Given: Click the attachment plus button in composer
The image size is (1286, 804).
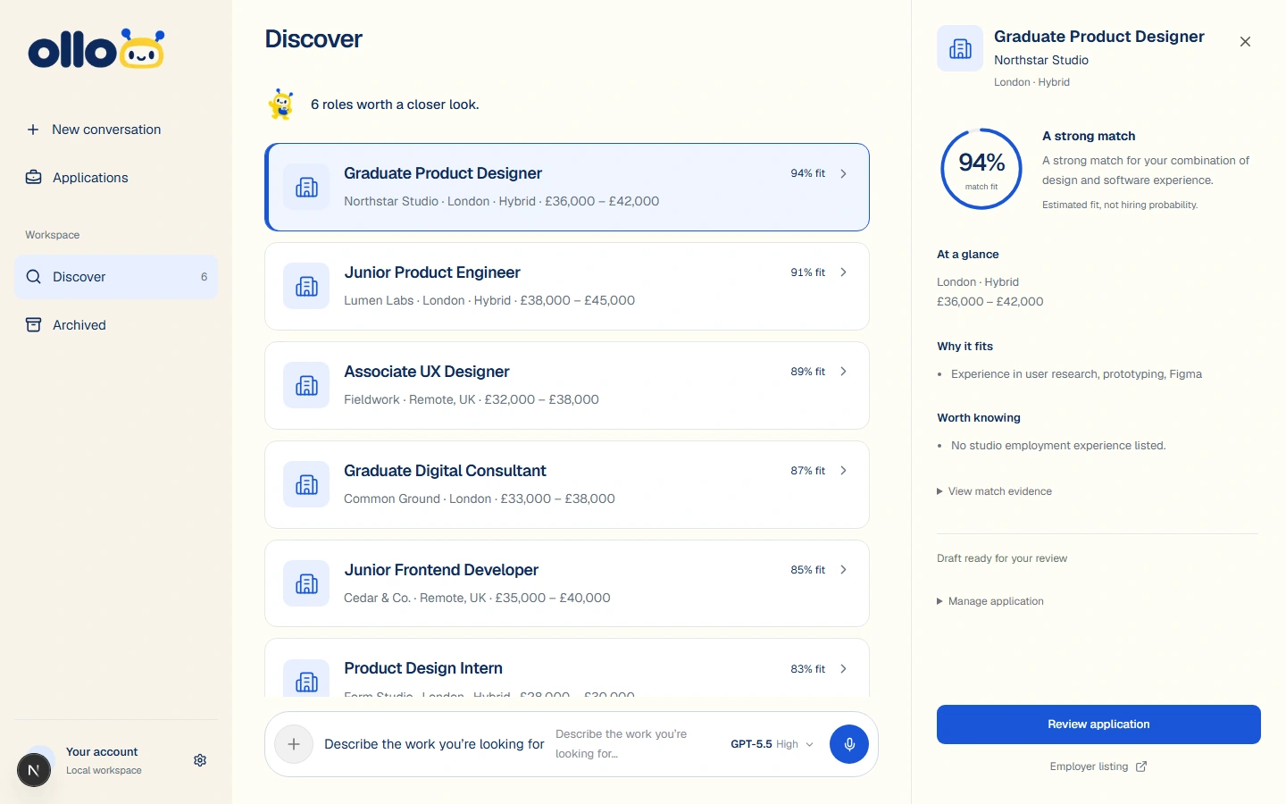Looking at the screenshot, I should coord(294,744).
